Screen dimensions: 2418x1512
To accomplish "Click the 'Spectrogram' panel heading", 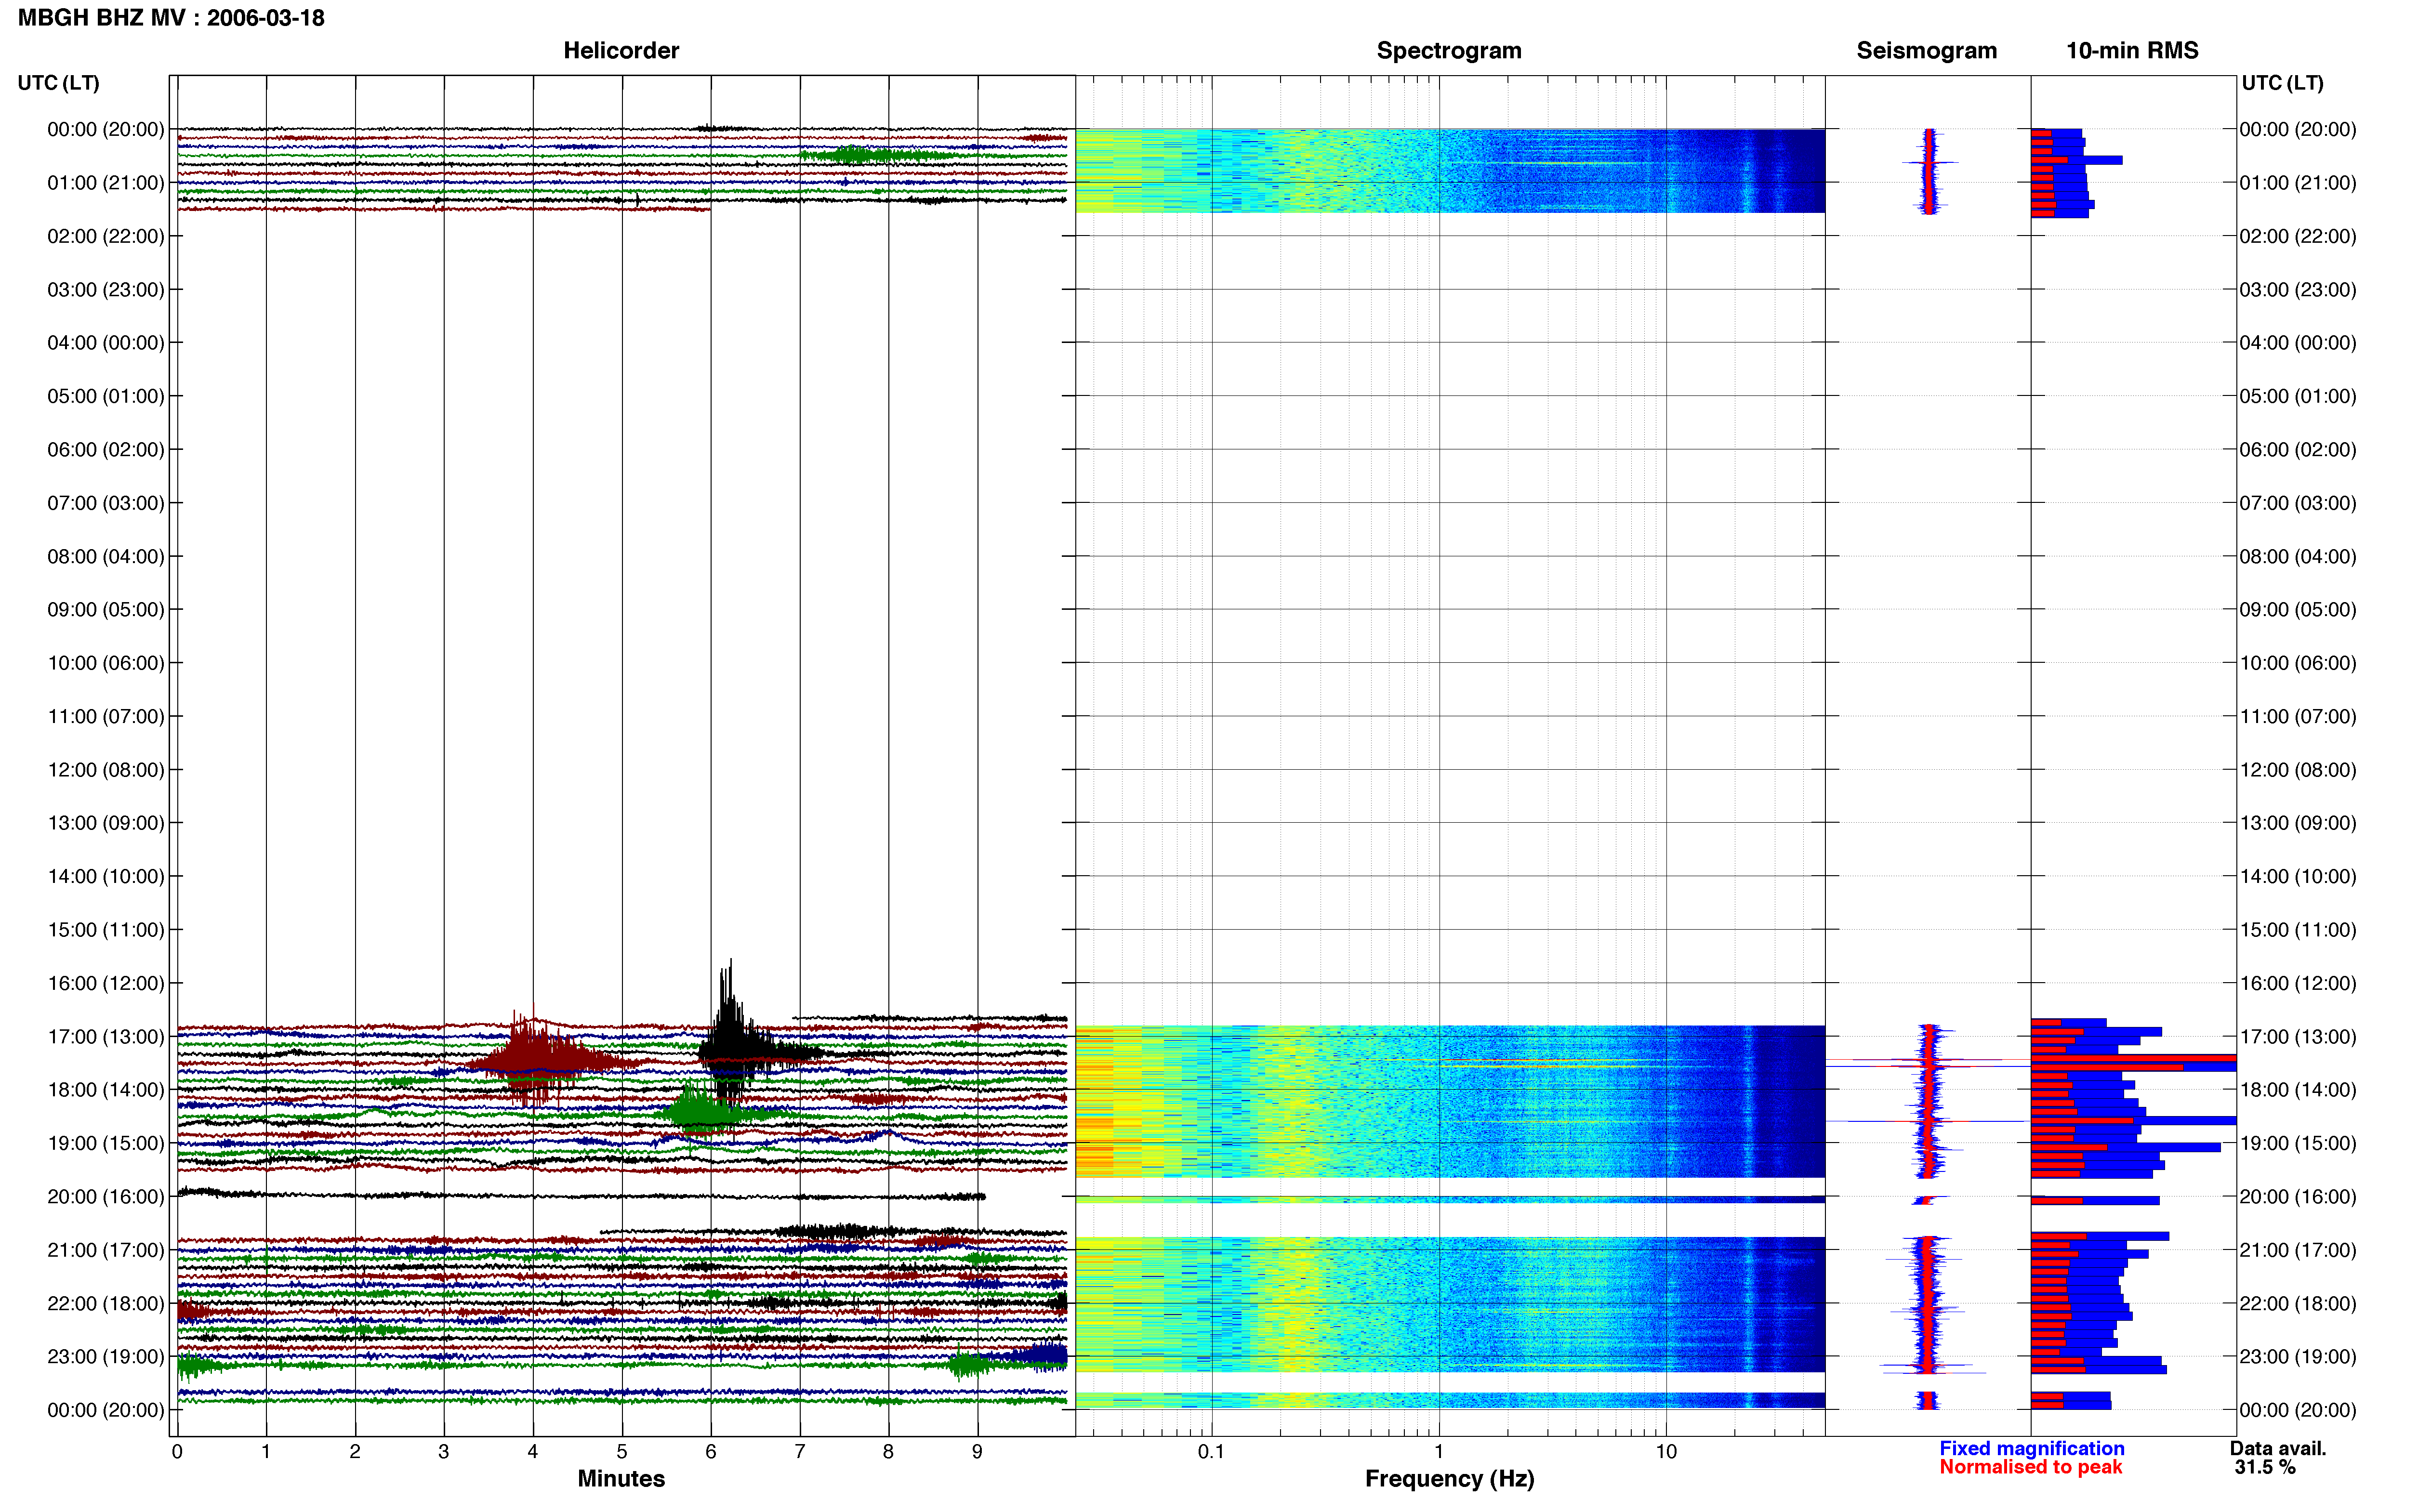I will click(1449, 51).
